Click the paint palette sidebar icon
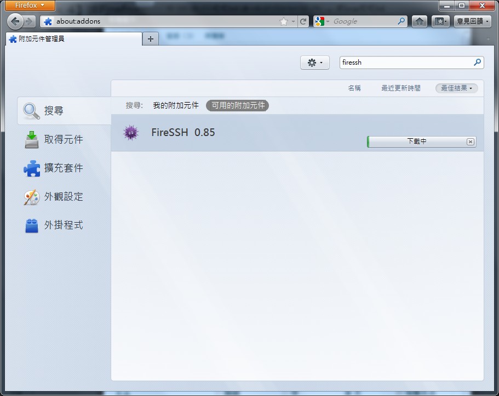 point(32,197)
